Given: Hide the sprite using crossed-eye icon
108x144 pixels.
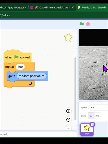Looking at the screenshot, I should tap(97, 116).
